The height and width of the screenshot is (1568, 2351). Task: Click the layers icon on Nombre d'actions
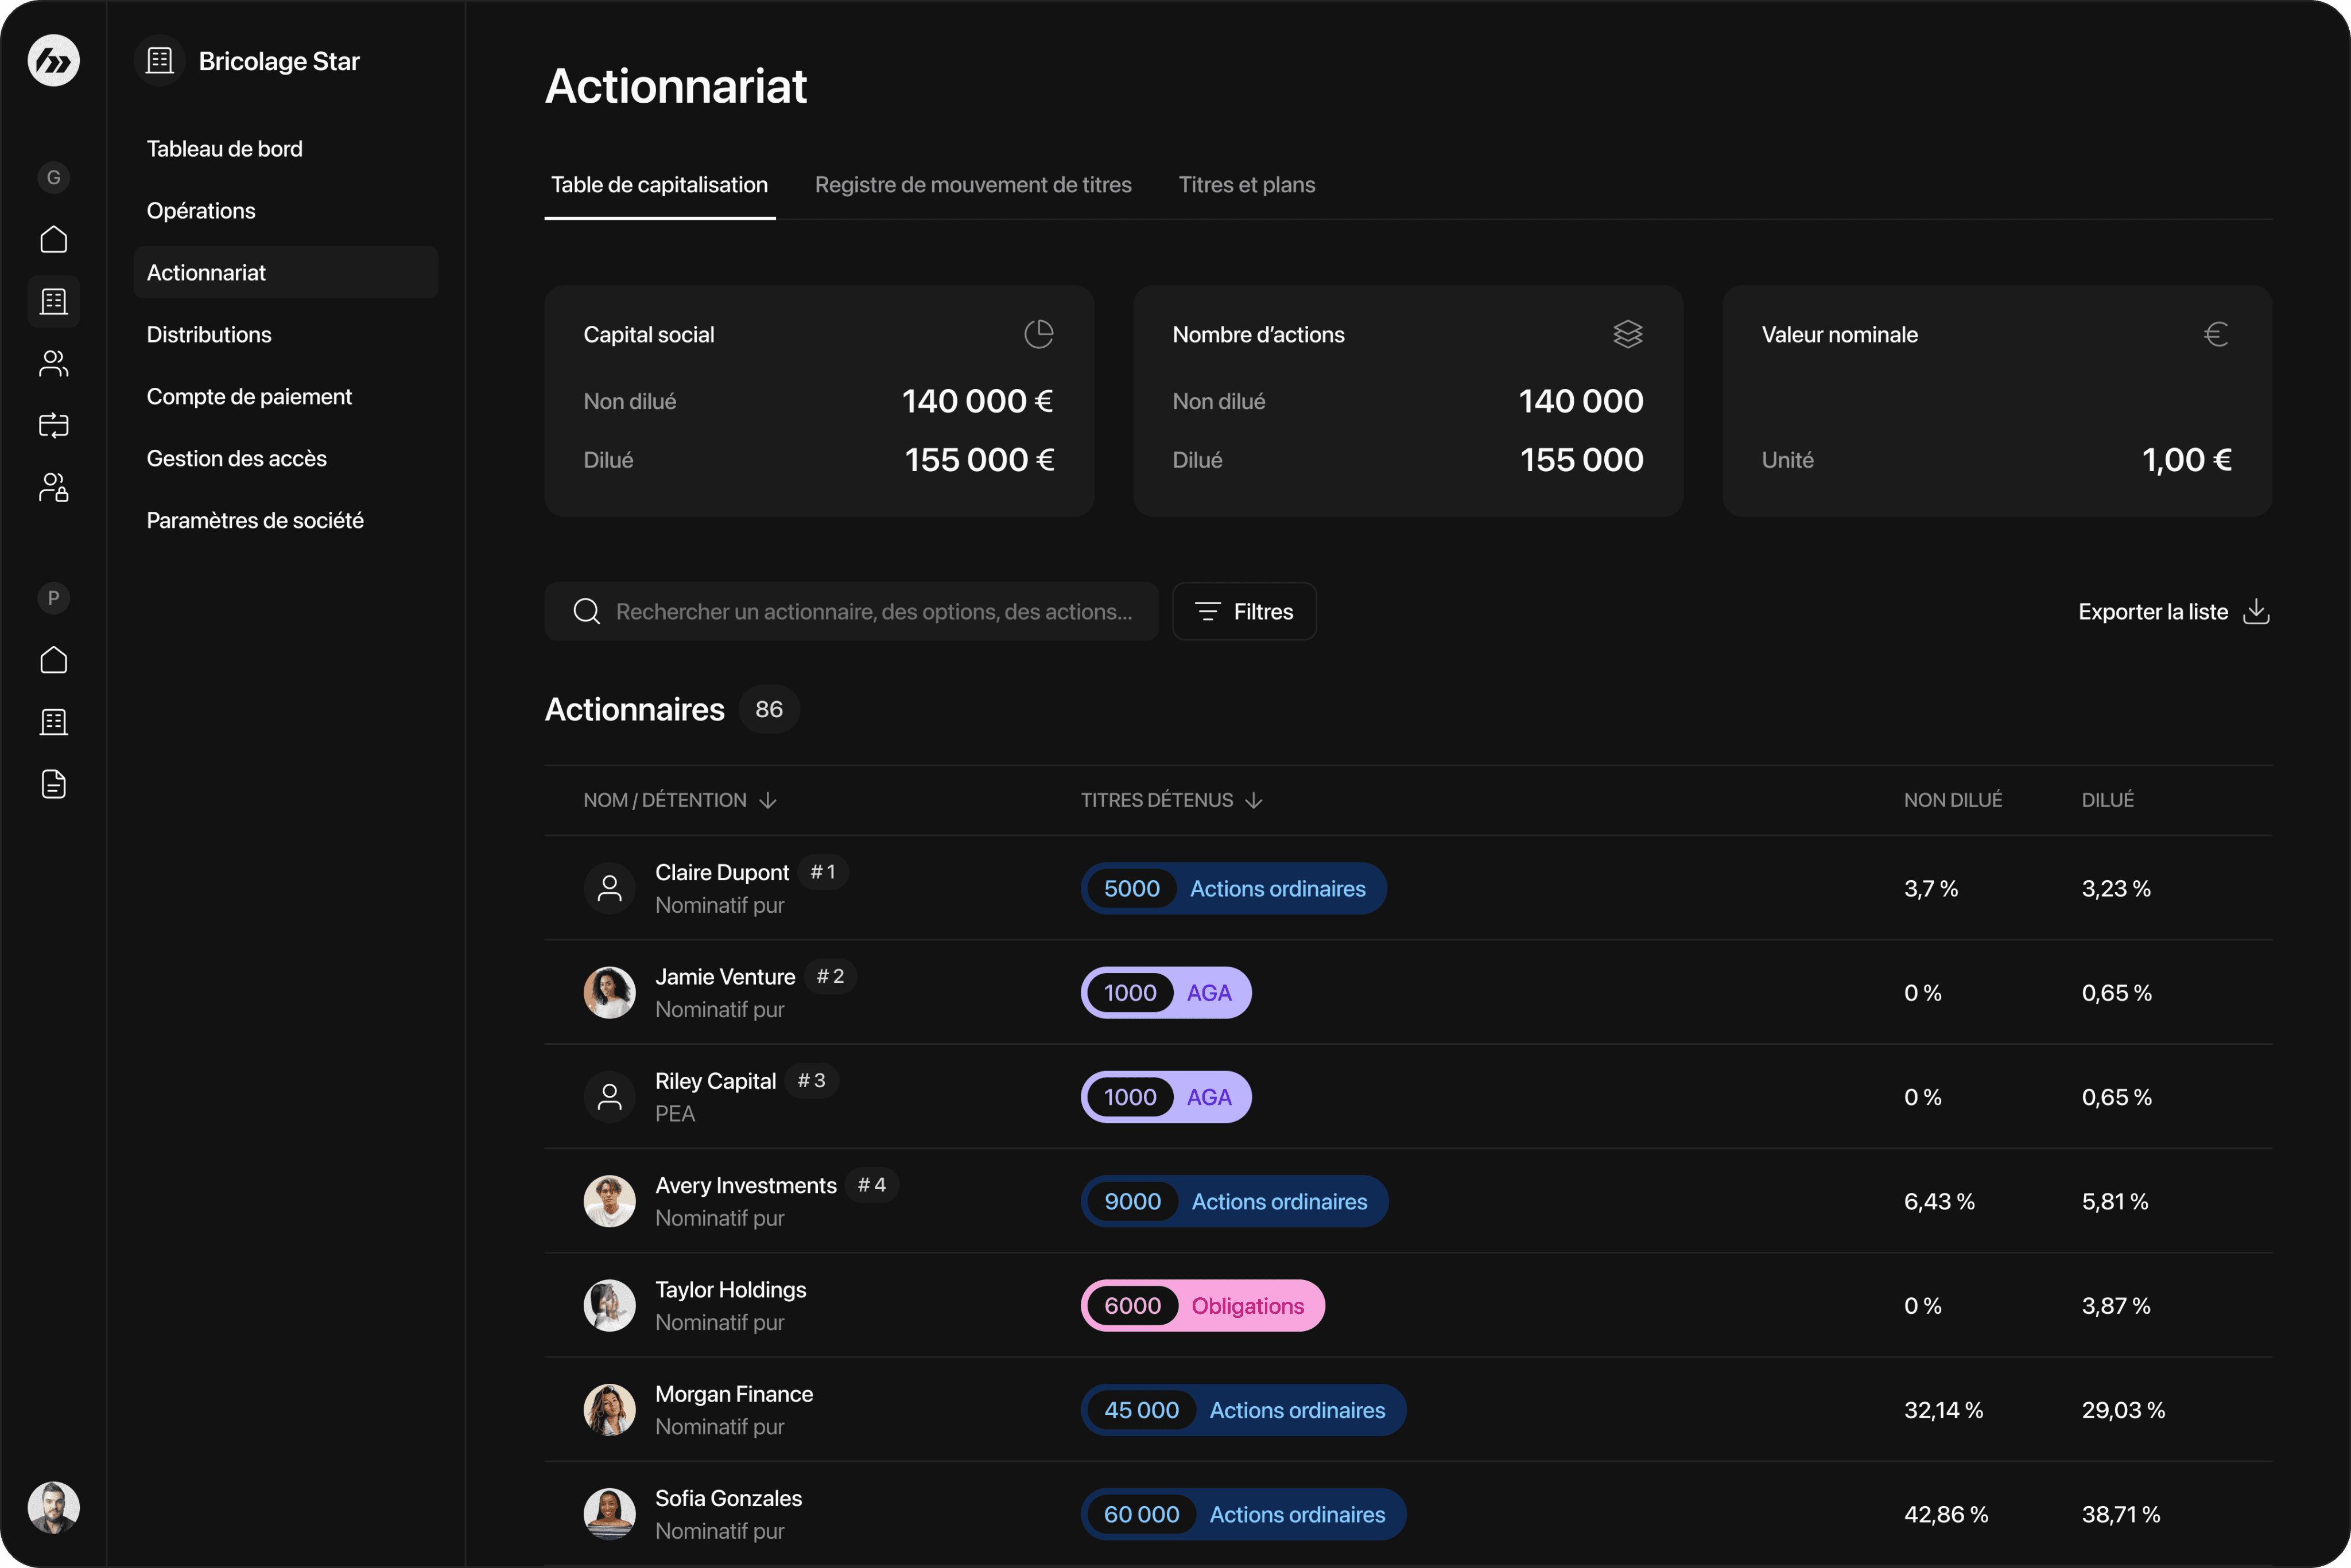click(x=1628, y=334)
